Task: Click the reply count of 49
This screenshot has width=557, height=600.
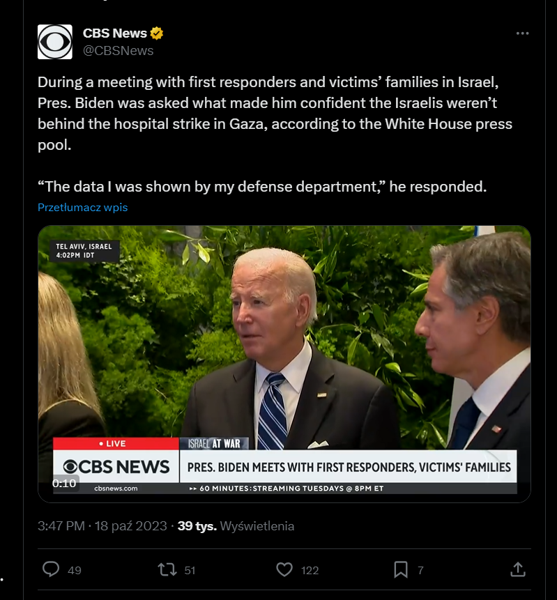Action: coord(75,570)
